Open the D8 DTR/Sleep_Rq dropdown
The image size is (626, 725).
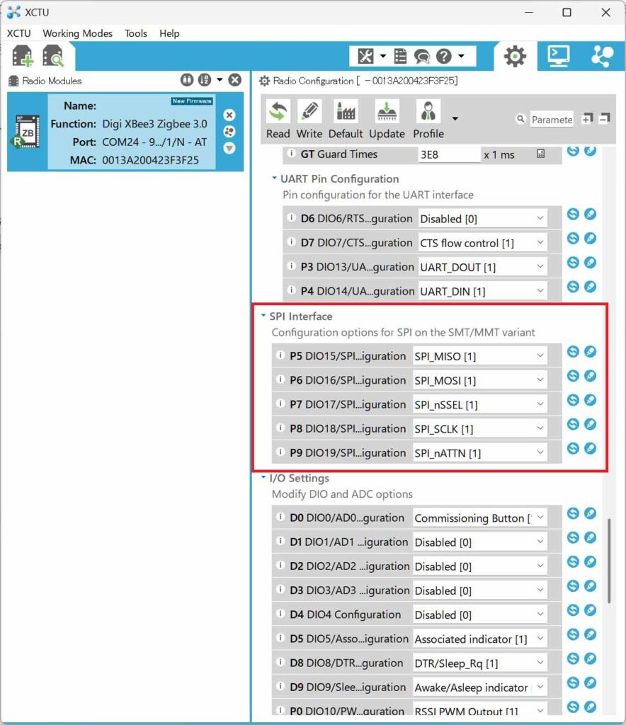480,663
